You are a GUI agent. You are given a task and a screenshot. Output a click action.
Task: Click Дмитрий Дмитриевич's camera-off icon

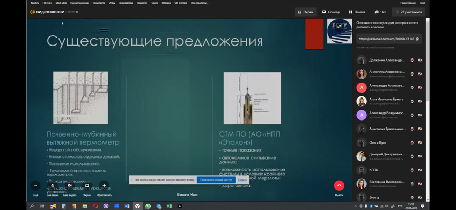(420, 156)
